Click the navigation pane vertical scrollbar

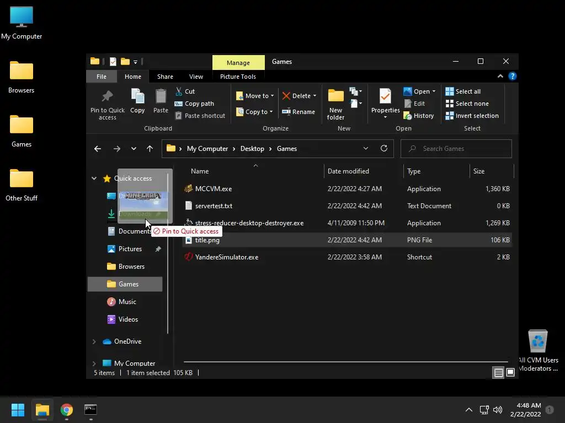pos(168,253)
